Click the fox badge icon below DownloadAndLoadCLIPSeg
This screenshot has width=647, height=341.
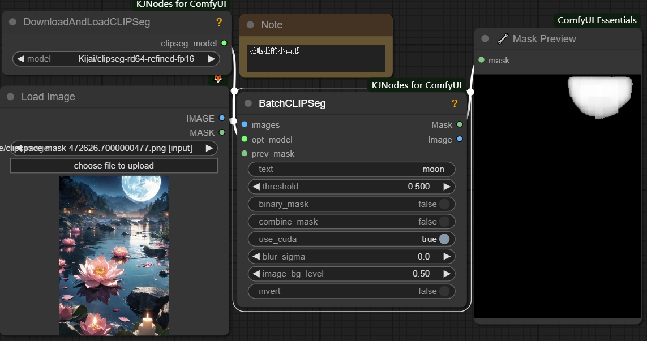coord(218,79)
